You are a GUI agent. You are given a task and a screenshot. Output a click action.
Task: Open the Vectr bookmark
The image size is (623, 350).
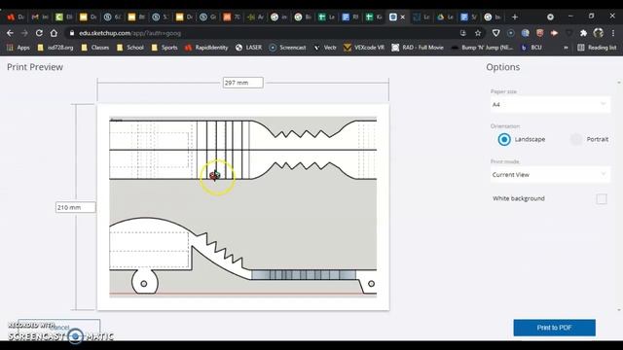pos(325,48)
